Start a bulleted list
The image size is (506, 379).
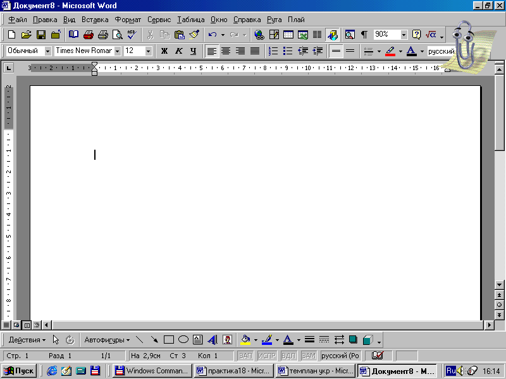pyautogui.click(x=288, y=51)
